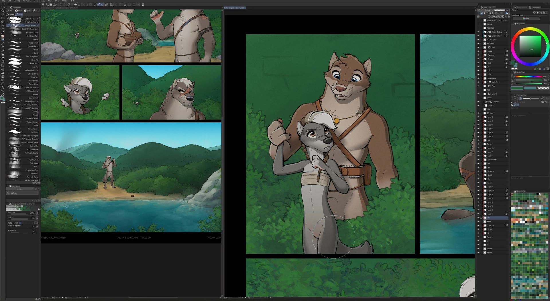Open the Edit menu
This screenshot has height=301, width=550.
click(x=9, y=1)
